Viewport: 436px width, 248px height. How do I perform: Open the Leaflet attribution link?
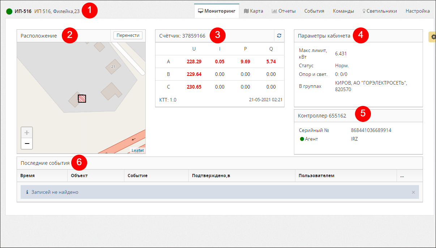tap(137, 150)
